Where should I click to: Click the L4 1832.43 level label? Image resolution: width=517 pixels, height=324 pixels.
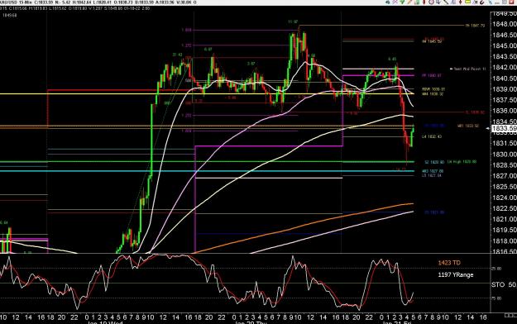[432, 136]
